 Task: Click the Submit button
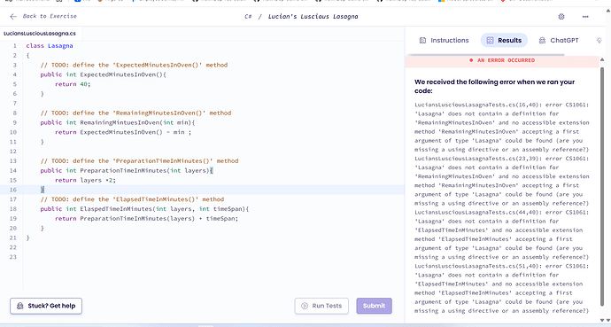point(374,306)
